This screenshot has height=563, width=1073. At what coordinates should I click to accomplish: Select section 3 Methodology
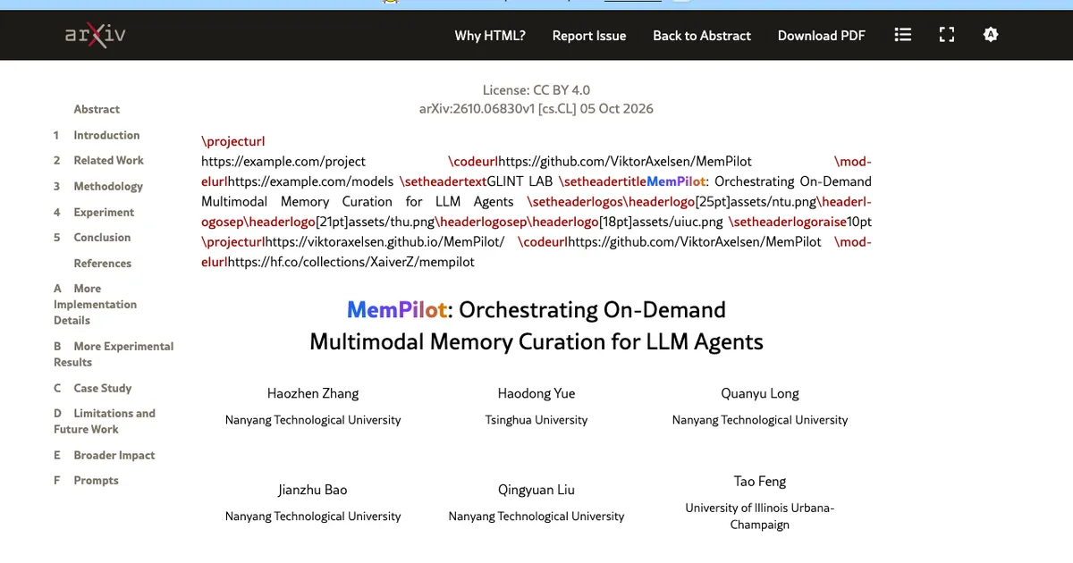click(x=98, y=186)
